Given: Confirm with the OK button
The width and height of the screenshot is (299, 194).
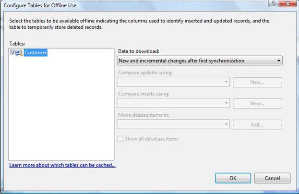Looking at the screenshot, I should click(x=233, y=178).
